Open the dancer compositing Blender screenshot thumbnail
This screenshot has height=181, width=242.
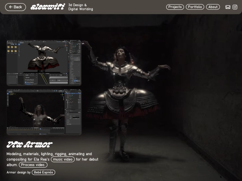tap(44, 112)
